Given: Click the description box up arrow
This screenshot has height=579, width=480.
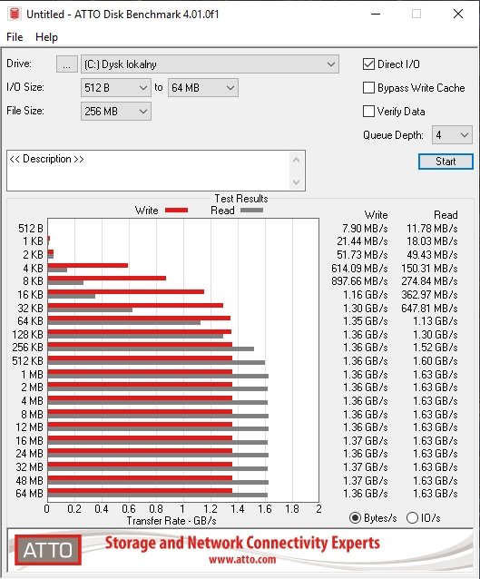Looking at the screenshot, I should [x=296, y=161].
